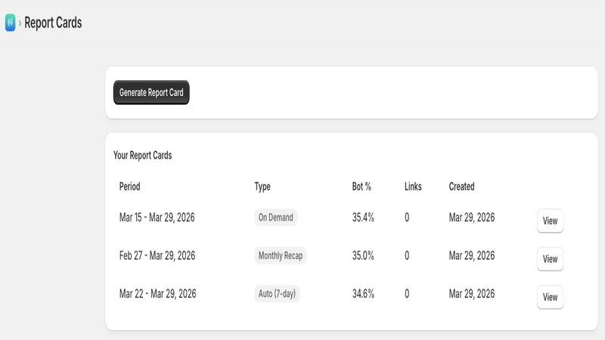
Task: Click the Created date in the Monthly Recap row
Action: (x=471, y=255)
